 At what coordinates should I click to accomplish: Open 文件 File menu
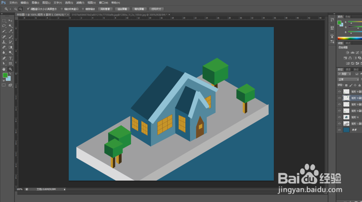pyautogui.click(x=13, y=3)
